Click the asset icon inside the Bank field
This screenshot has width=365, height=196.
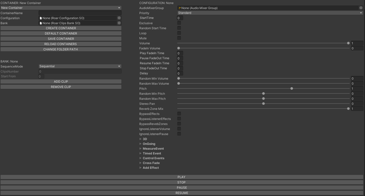[41, 23]
